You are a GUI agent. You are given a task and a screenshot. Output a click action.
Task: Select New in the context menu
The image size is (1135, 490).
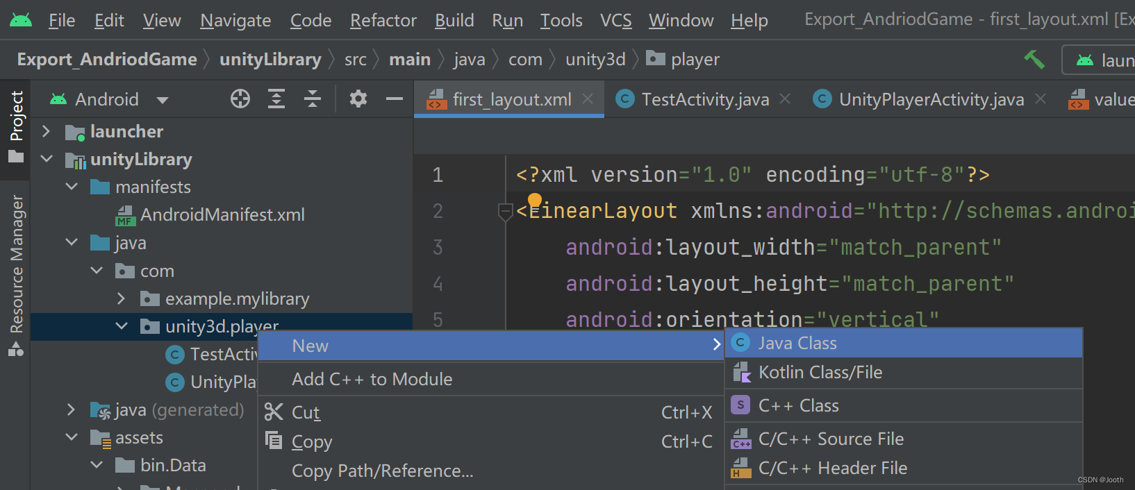(x=491, y=346)
